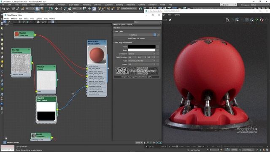Click the delete selected icon in Slate toolbar

20,22
